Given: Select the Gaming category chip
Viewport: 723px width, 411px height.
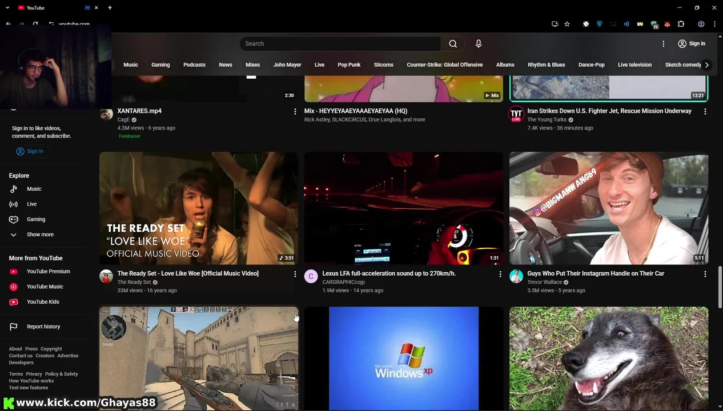Looking at the screenshot, I should (160, 65).
